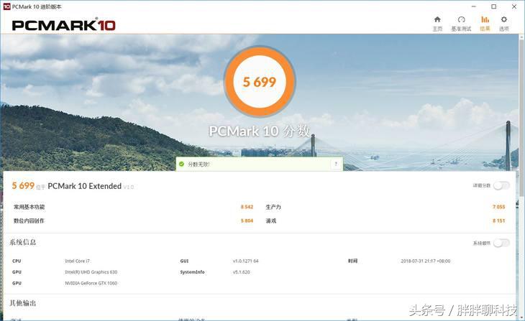Click the 8 542 essentials score

[247, 207]
